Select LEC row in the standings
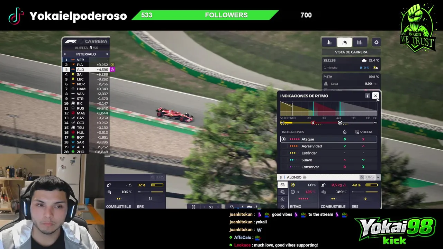 (86, 79)
